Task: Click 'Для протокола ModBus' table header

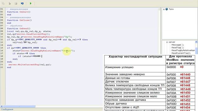Action: [180, 60]
